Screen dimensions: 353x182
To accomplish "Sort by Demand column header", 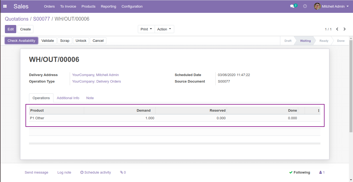I will [120, 111].
